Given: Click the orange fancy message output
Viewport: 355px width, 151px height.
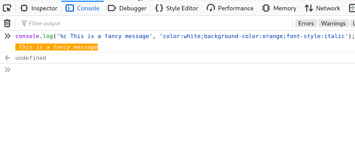Looking at the screenshot, I should (x=57, y=47).
